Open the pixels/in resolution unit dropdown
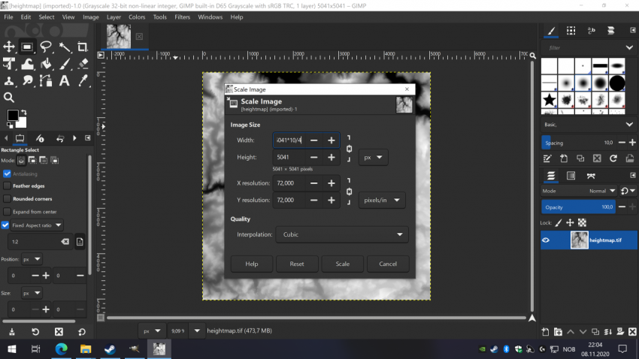639x359 pixels. click(x=382, y=201)
